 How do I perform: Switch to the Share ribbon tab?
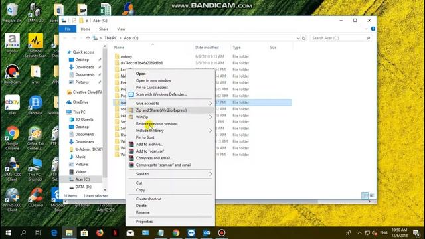point(104,29)
